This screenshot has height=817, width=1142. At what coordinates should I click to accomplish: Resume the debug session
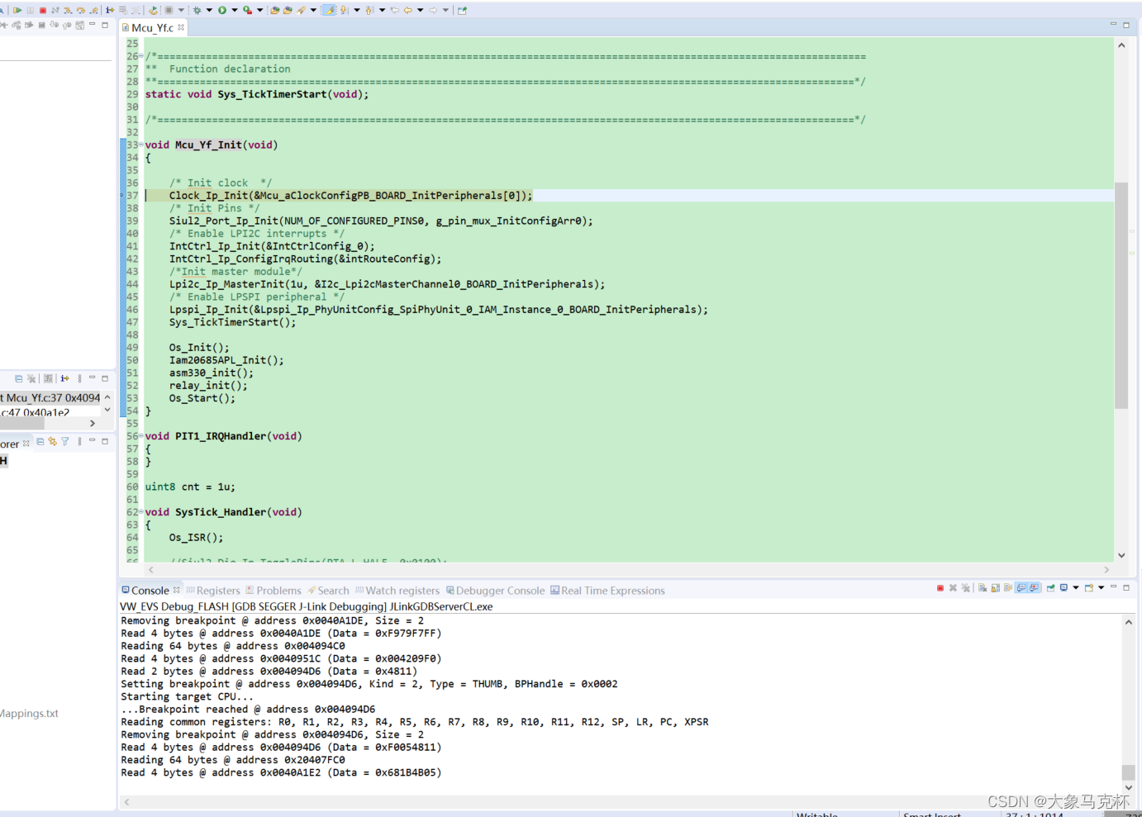click(x=17, y=10)
